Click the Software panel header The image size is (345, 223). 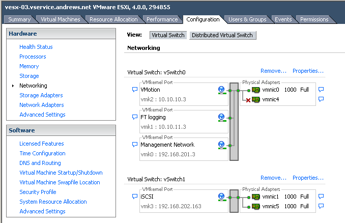click(61, 130)
